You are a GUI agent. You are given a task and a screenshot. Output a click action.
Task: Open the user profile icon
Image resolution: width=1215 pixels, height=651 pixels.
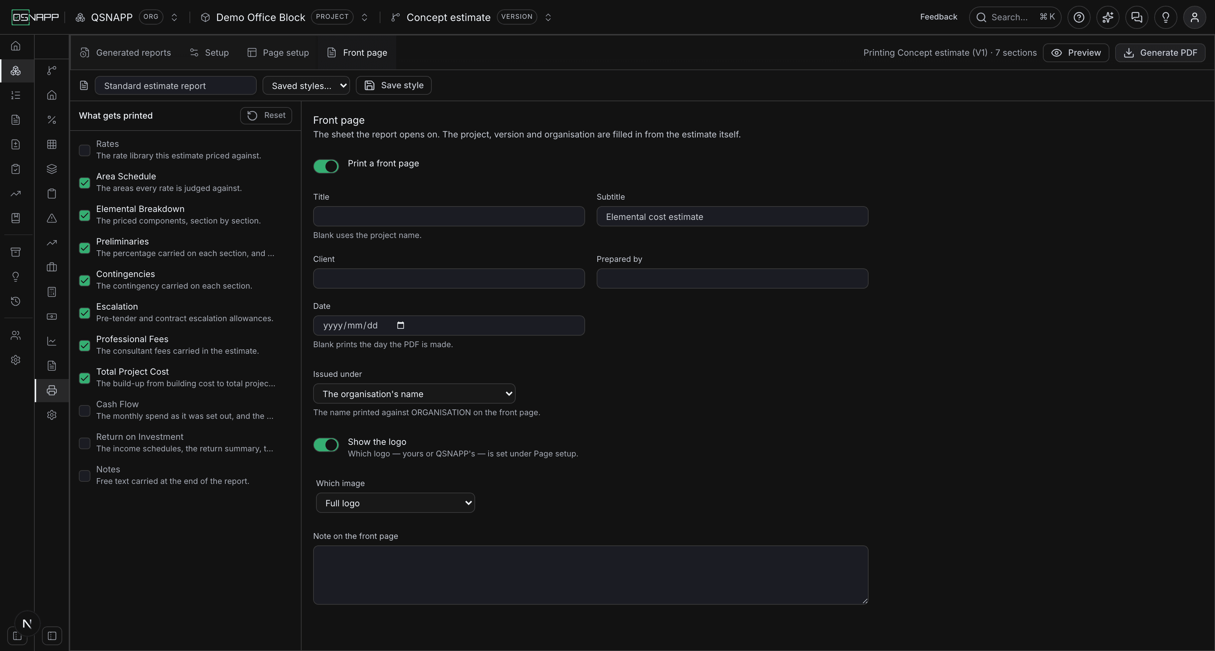[1194, 17]
